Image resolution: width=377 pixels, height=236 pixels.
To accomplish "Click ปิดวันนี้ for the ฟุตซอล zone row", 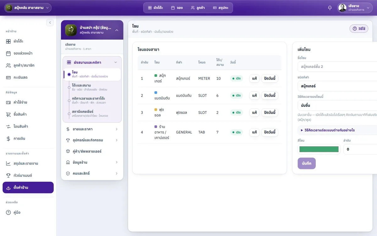I will point(270,112).
